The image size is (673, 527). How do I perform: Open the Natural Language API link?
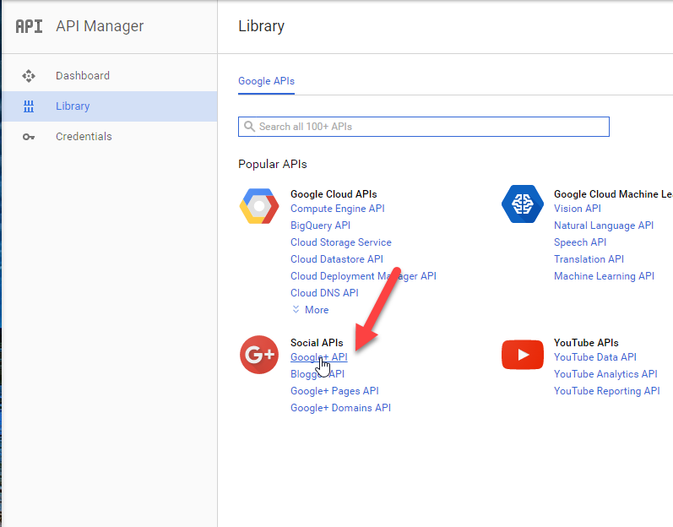604,225
